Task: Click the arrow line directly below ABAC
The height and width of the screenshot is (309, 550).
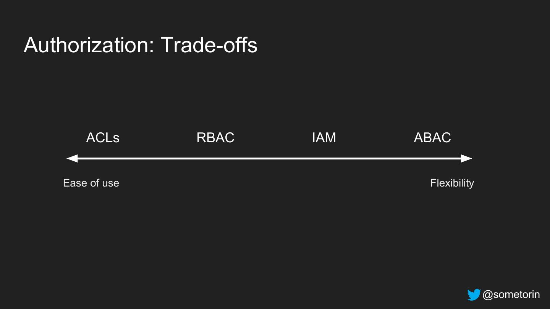Action: [x=432, y=158]
